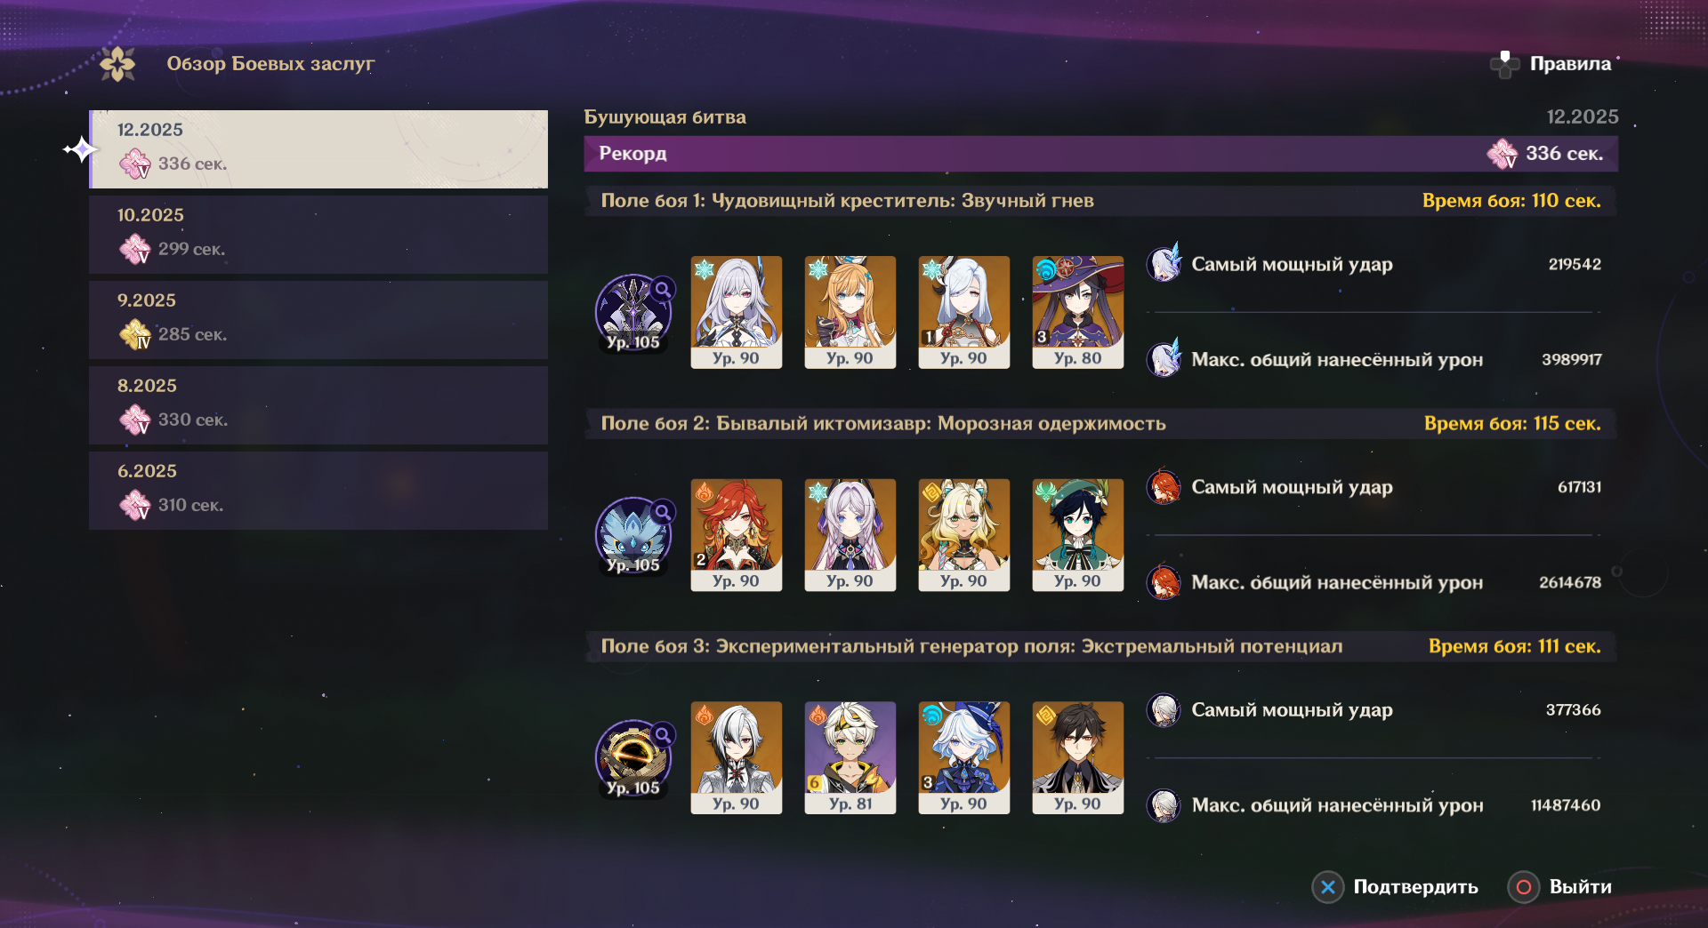
Task: Inspect the Battlefield 1 boss icon with magnifier
Action: 633,313
